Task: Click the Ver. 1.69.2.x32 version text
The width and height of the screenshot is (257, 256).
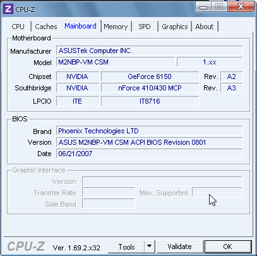Action: coord(76,248)
